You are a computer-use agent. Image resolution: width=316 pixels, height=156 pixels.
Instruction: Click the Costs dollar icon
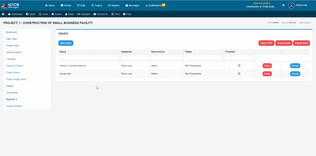40,14
